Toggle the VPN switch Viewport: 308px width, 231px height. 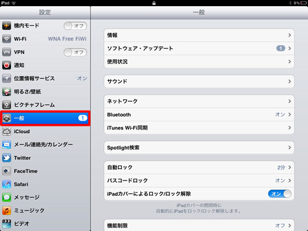(75, 52)
